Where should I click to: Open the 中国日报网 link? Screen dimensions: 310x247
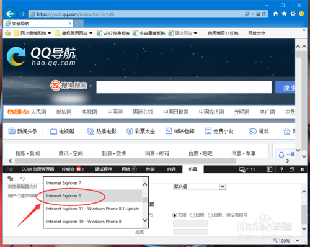(176, 112)
